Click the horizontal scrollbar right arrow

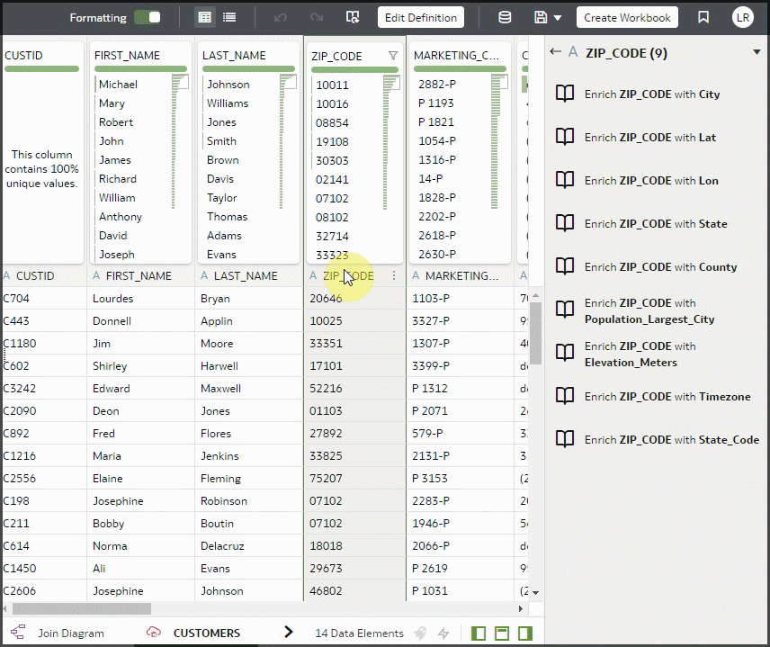521,608
